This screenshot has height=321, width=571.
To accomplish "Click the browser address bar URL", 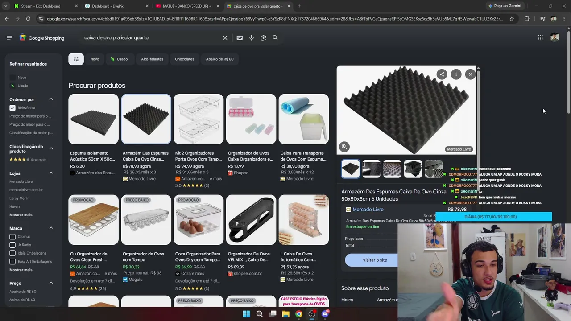I will [275, 19].
